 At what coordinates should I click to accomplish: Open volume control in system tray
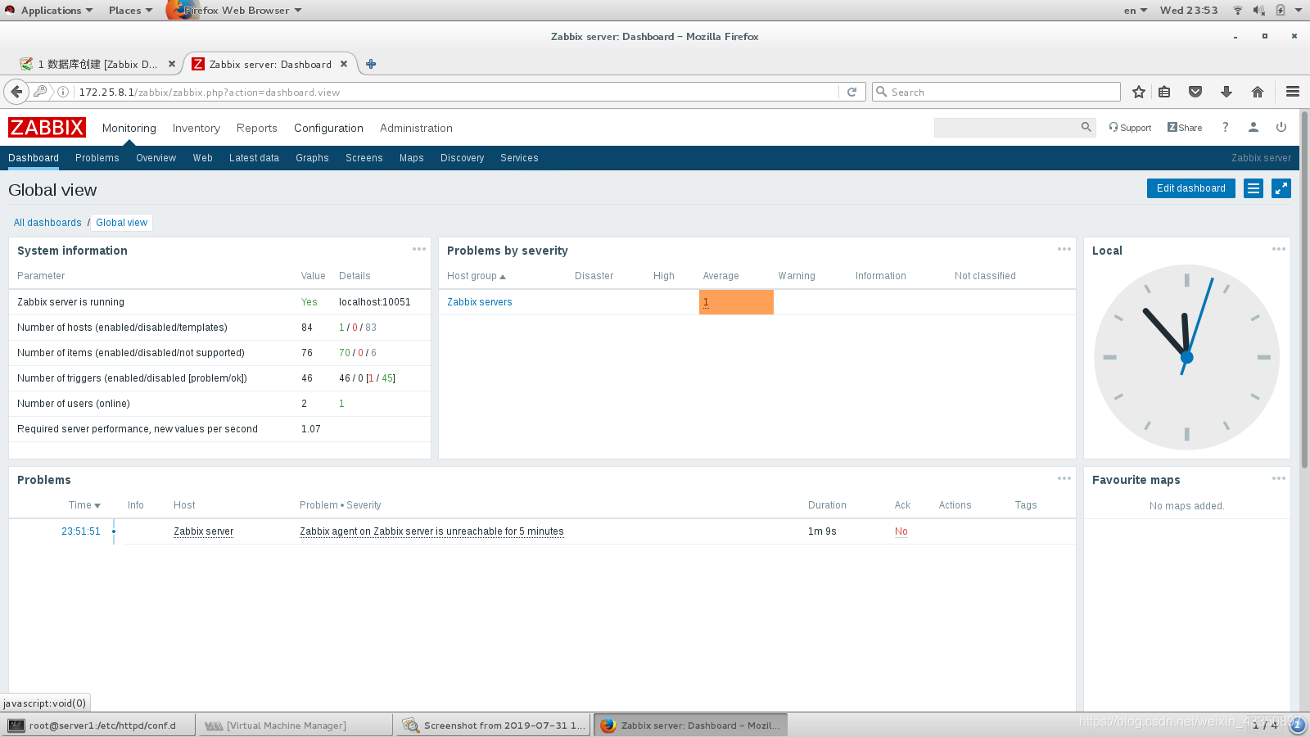1259,10
